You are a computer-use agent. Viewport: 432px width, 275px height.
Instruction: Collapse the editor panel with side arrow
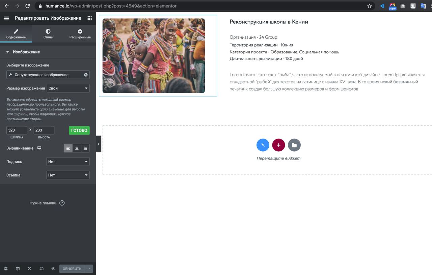(98, 144)
